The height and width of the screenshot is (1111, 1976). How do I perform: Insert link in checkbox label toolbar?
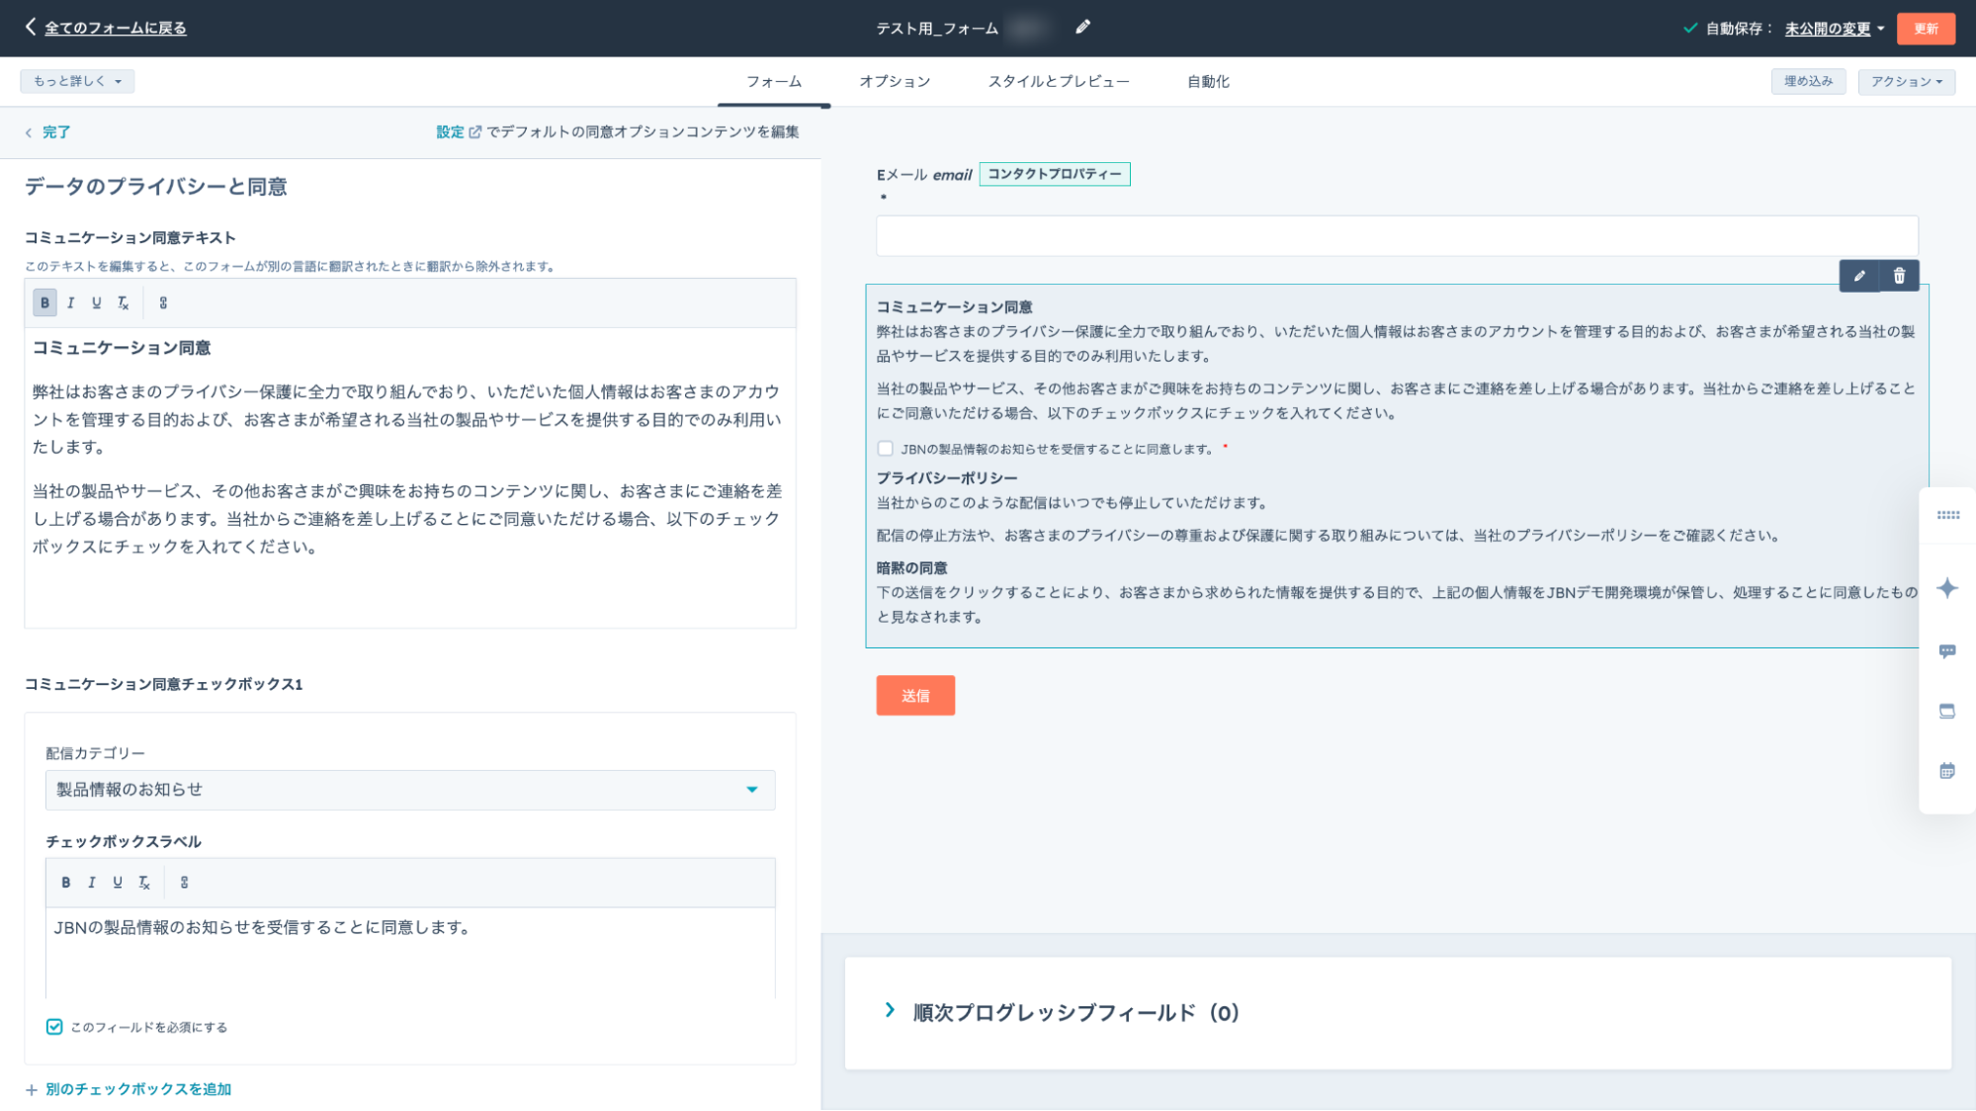[184, 882]
